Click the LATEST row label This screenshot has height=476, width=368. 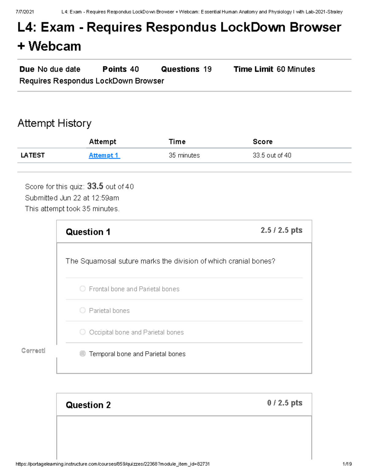coord(33,155)
